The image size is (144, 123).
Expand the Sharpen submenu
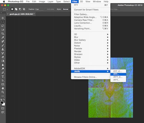(x=91, y=54)
